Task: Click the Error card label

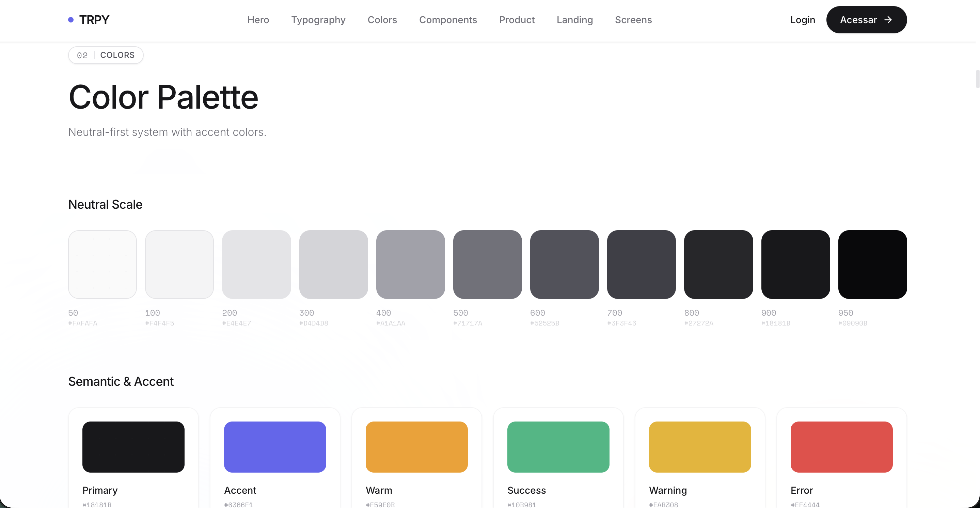Action: (802, 490)
